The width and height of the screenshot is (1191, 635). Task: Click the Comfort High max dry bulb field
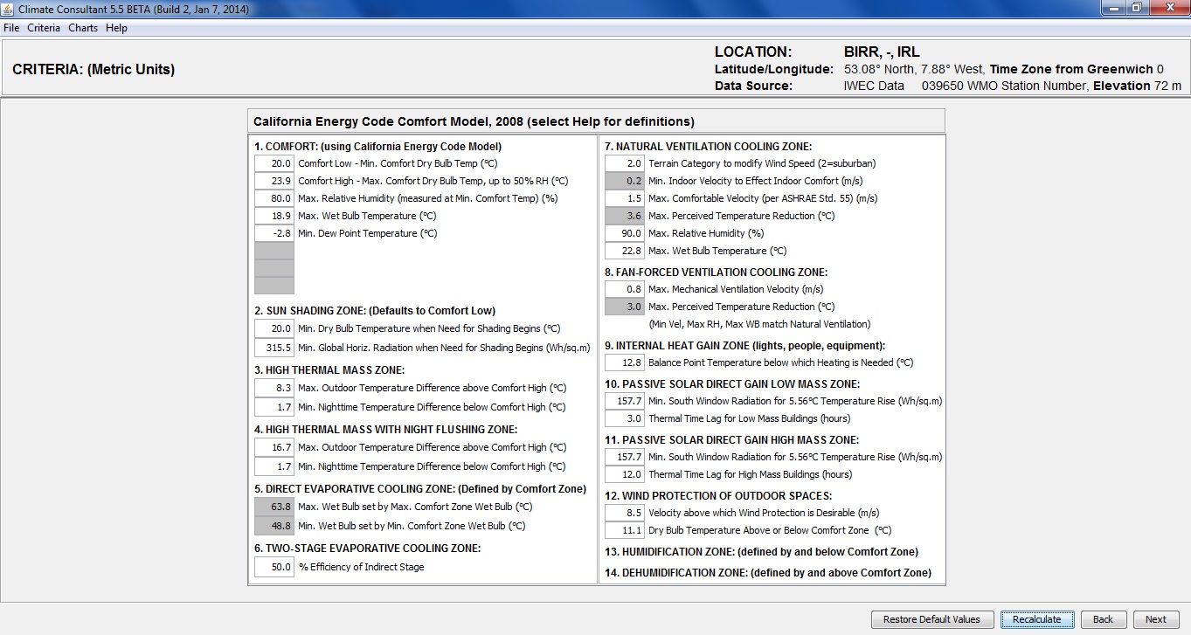274,181
